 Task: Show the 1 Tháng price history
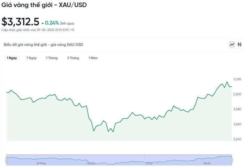pos(52,58)
